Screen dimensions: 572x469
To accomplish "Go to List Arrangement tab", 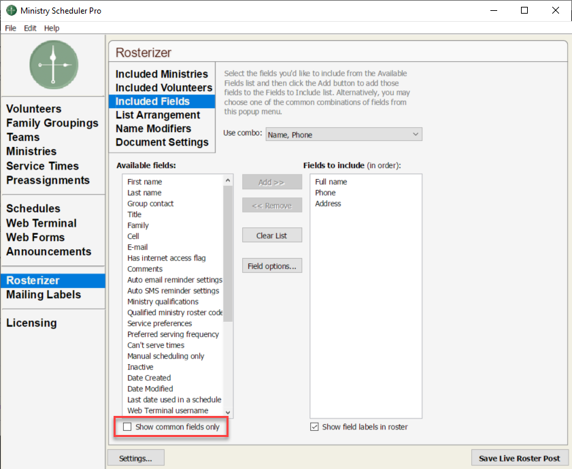I will pos(162,115).
